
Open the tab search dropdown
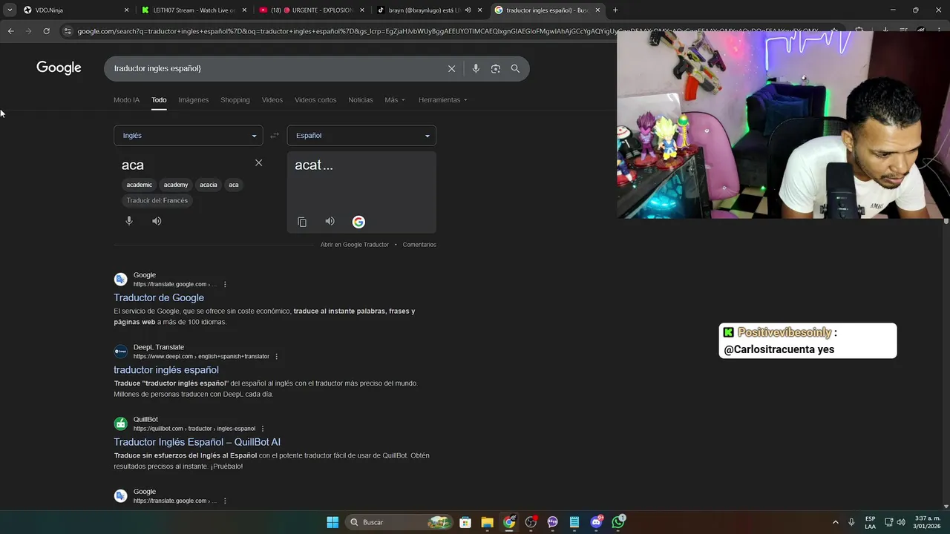coord(9,10)
